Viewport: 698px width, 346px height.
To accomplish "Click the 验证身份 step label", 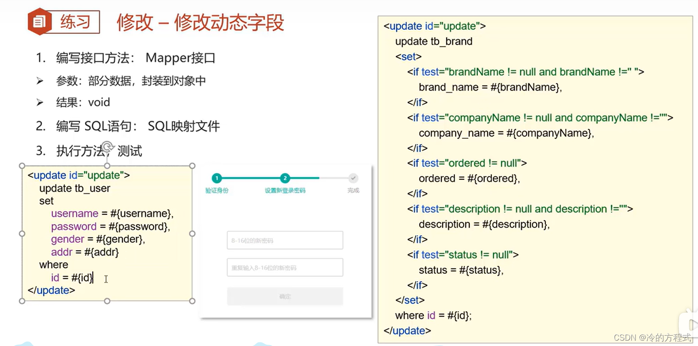I will coord(217,191).
